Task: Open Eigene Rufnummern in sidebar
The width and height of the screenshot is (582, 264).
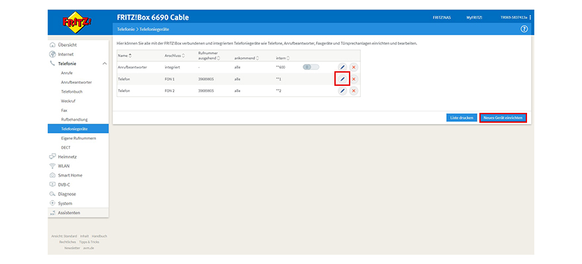Action: pyautogui.click(x=78, y=138)
